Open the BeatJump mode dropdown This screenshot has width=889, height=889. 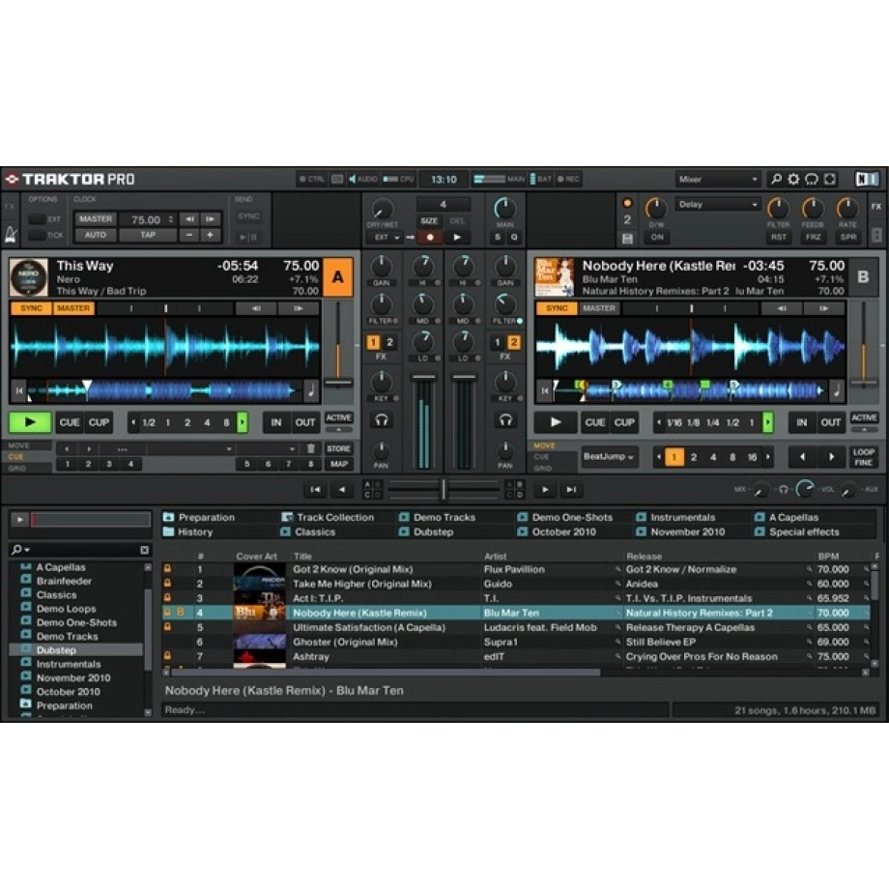610,456
